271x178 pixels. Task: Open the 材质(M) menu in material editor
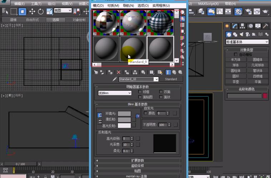click(x=113, y=6)
